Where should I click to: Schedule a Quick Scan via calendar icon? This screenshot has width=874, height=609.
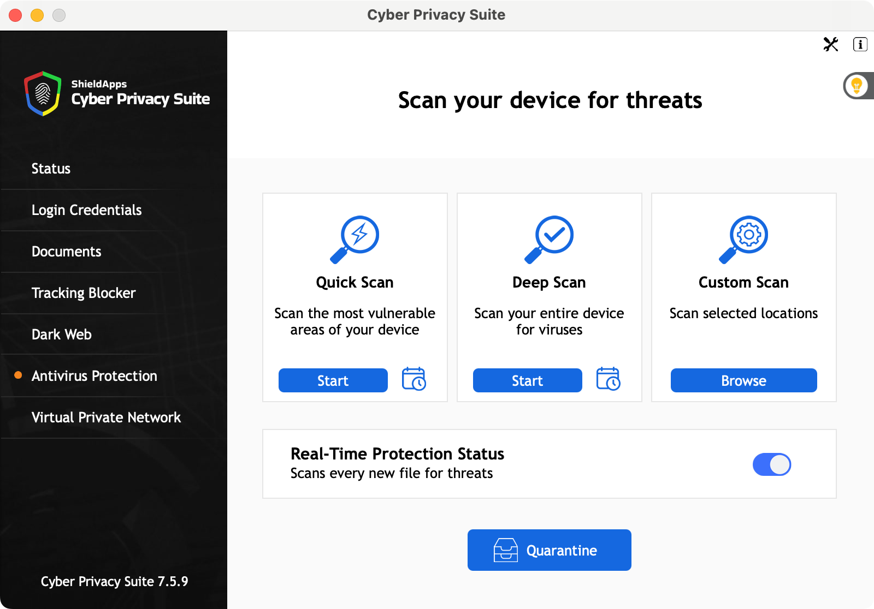414,379
